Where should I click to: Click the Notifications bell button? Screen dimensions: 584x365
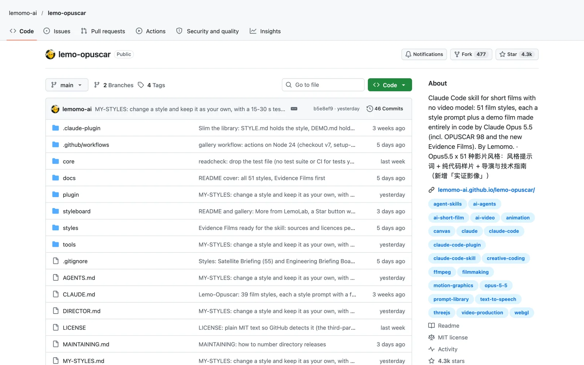(424, 54)
